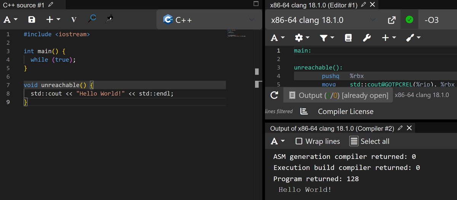Open code in Quick-bench
Image resolution: width=457 pixels, height=200 pixels.
[110, 19]
